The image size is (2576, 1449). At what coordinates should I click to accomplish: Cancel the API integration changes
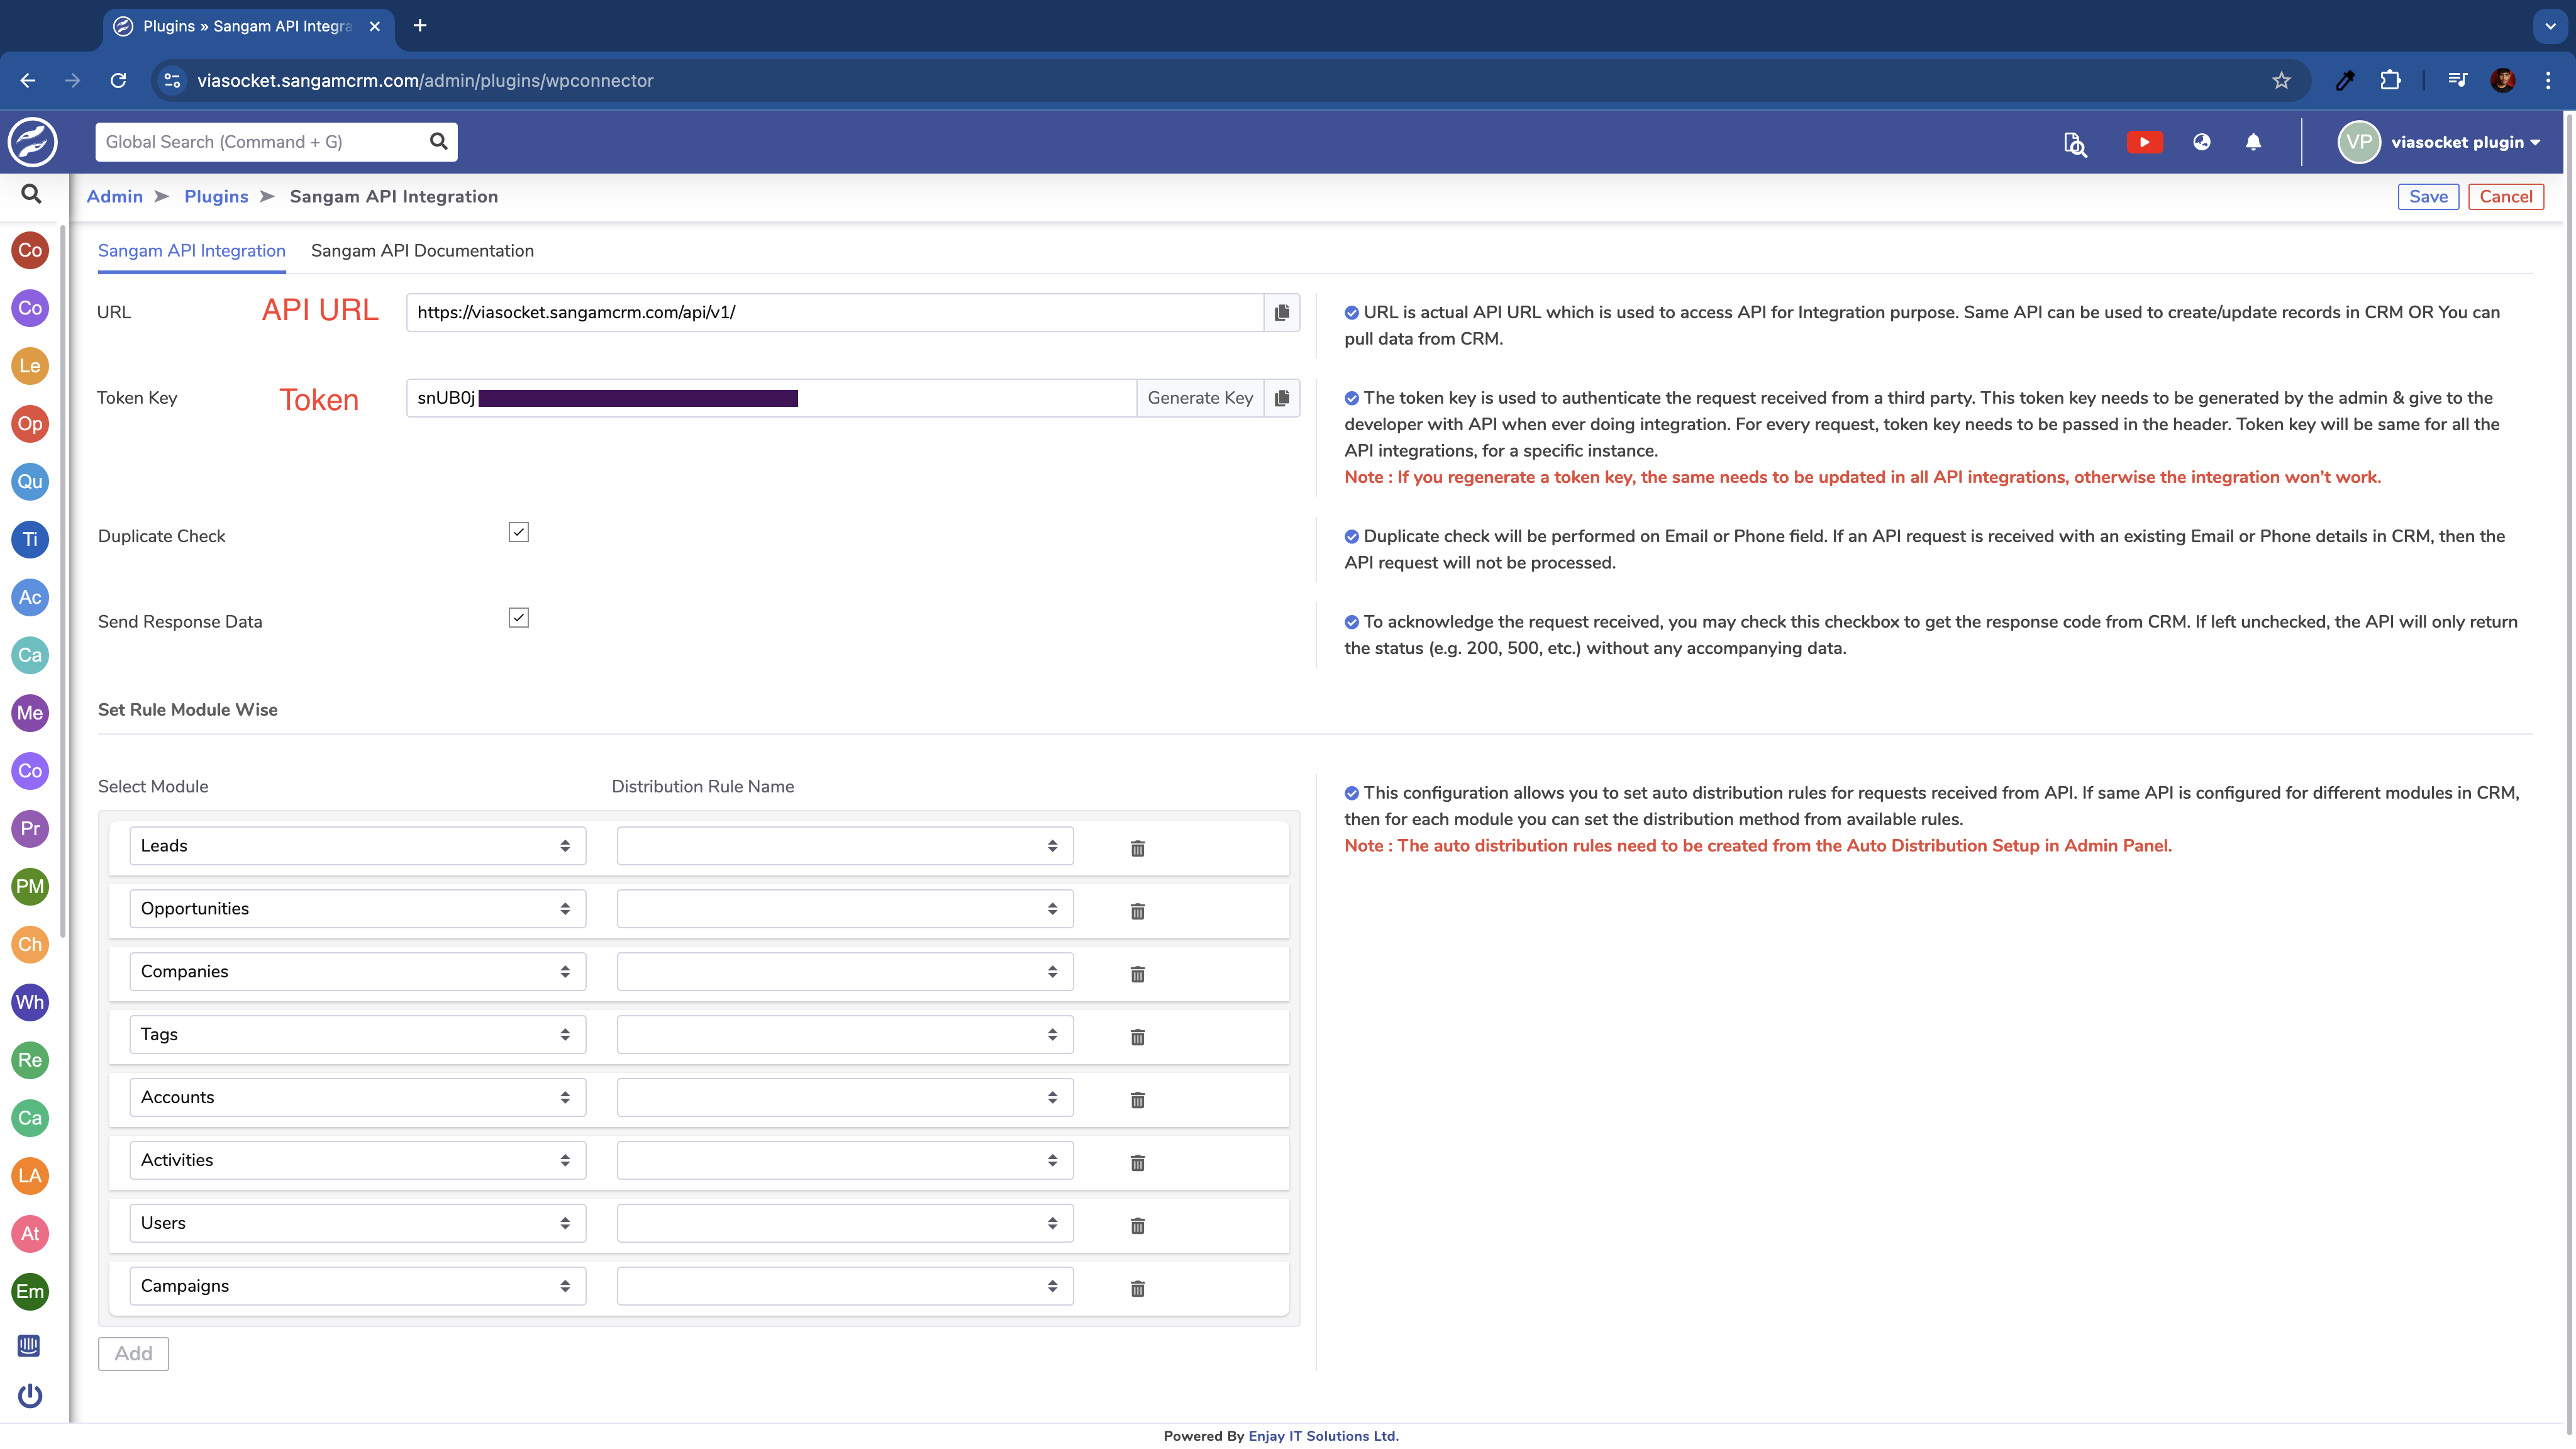click(x=2505, y=197)
